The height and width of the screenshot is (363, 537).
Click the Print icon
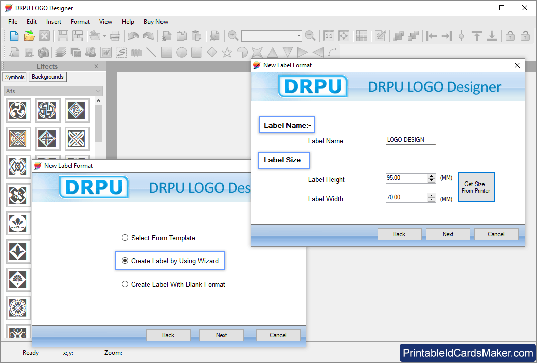115,36
